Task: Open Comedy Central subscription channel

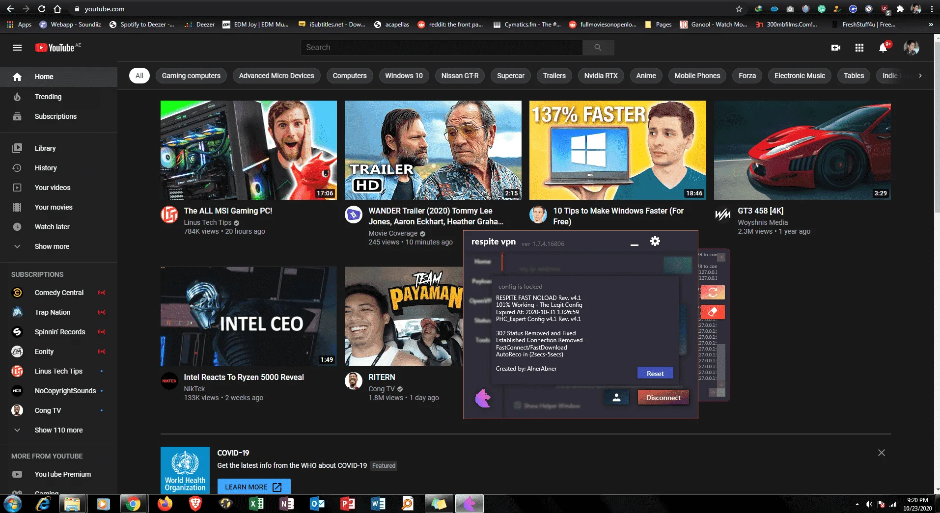Action: [59, 293]
